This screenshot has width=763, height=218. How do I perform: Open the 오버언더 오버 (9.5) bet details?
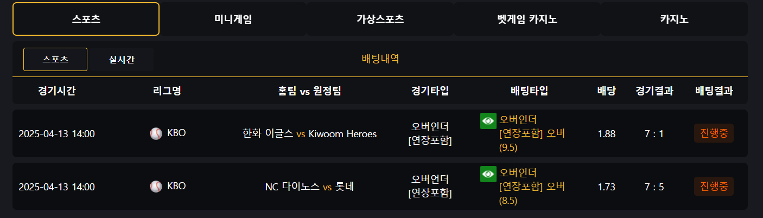pos(532,133)
